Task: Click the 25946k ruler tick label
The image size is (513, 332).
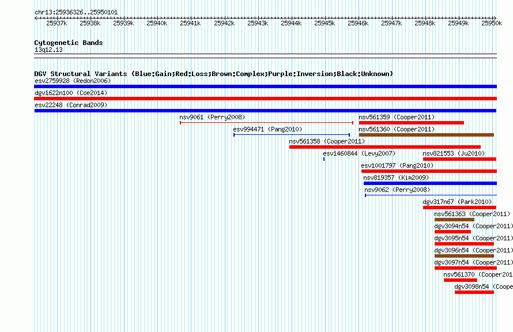Action: pos(358,23)
